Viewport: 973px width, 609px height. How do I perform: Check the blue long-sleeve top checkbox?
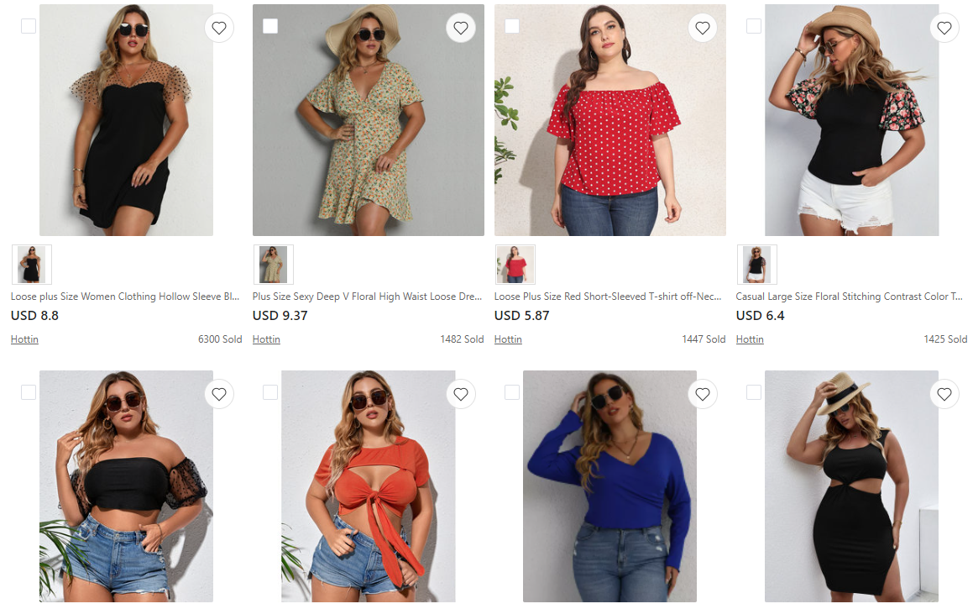coord(512,392)
